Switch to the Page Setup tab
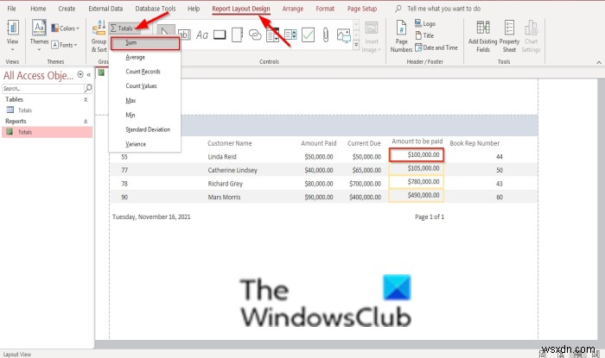The width and height of the screenshot is (605, 358). 362,8
